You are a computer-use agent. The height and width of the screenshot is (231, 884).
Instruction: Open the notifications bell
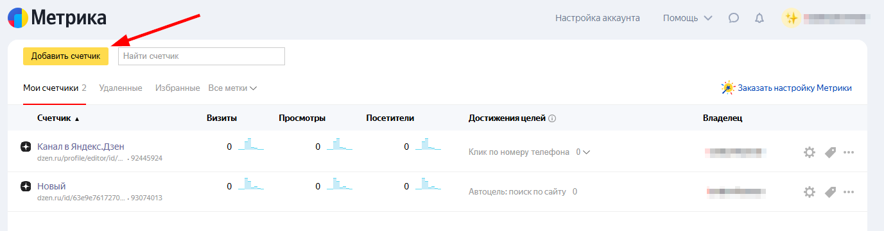point(759,18)
